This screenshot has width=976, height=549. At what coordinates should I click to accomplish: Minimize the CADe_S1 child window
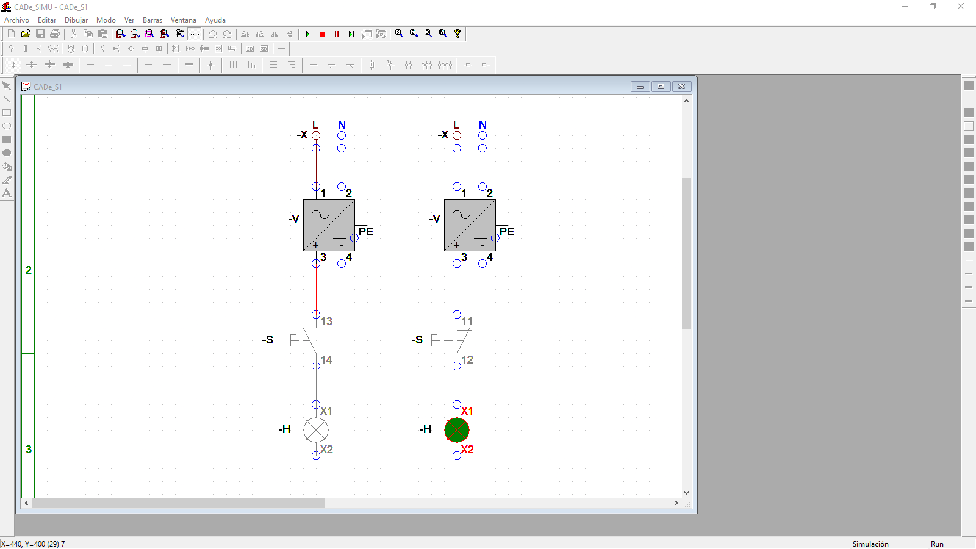640,87
